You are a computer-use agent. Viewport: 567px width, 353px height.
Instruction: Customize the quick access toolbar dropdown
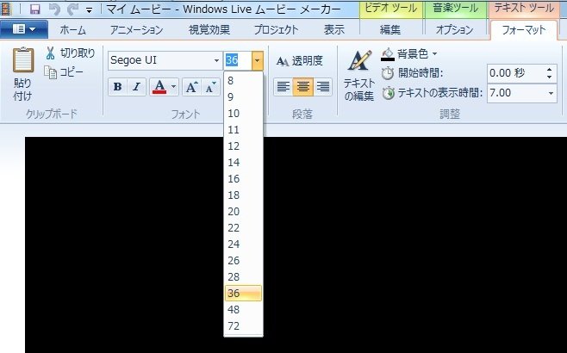(x=90, y=10)
